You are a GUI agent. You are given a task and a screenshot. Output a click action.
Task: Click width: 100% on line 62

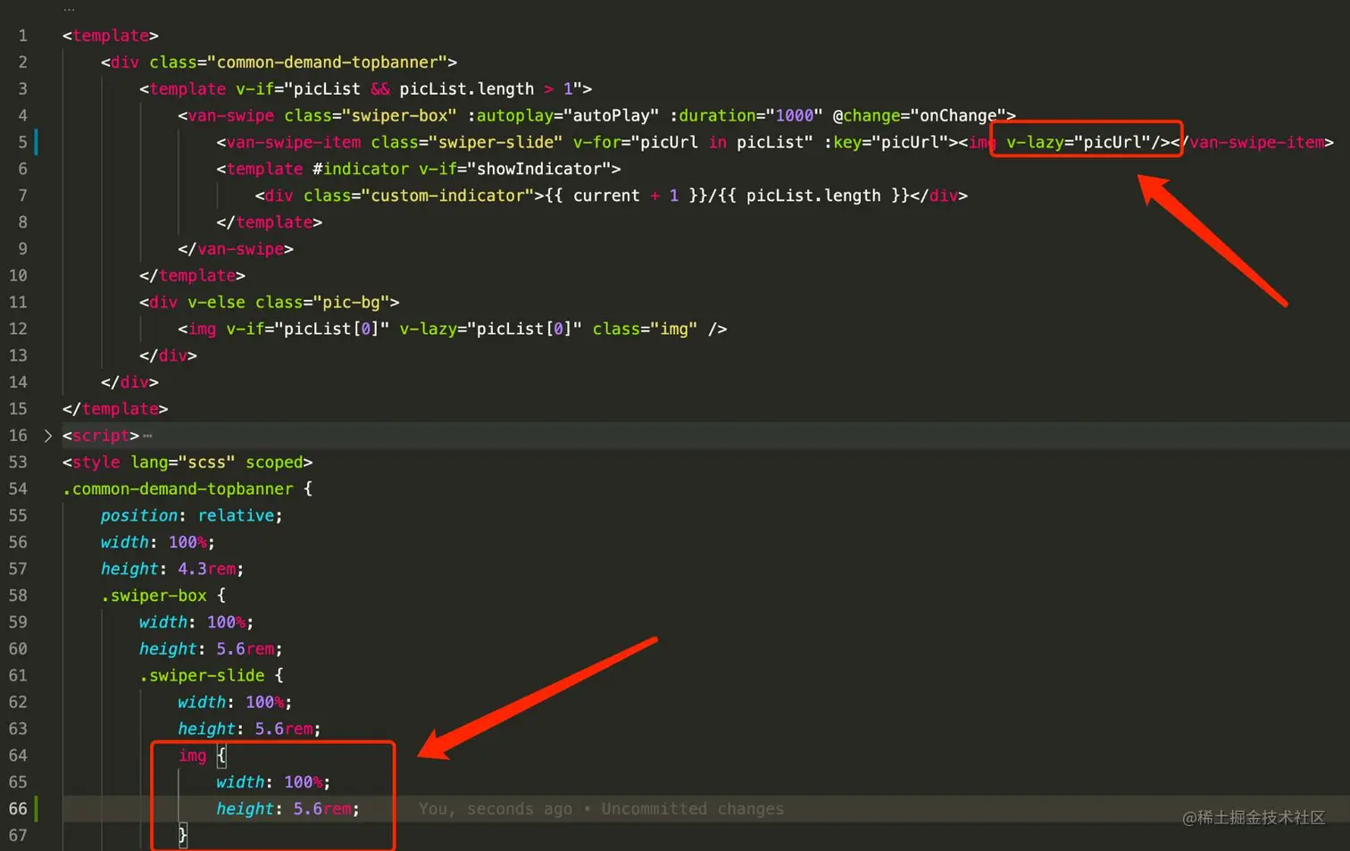pos(235,703)
